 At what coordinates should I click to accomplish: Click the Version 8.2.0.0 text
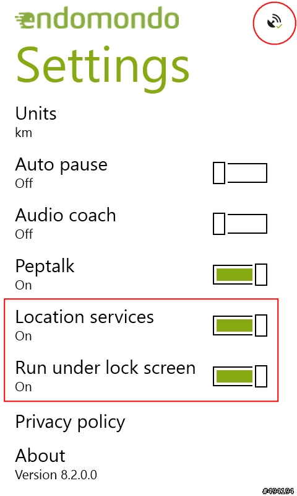(x=56, y=475)
